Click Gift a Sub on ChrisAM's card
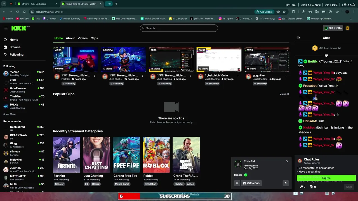 [251, 183]
